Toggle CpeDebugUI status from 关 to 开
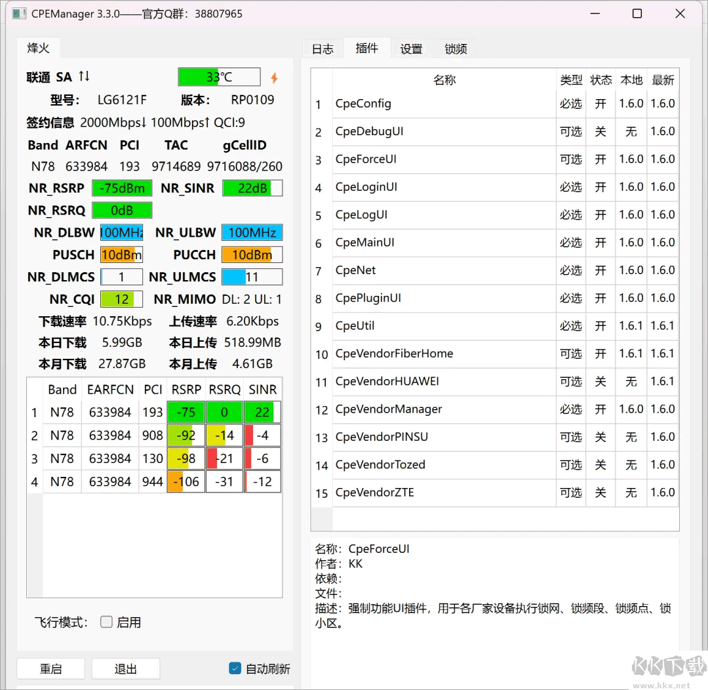This screenshot has width=708, height=690. tap(600, 131)
